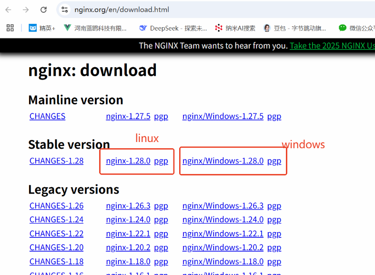Open the 微信公众 bookmark
This screenshot has width=375, height=275.
(x=356, y=28)
